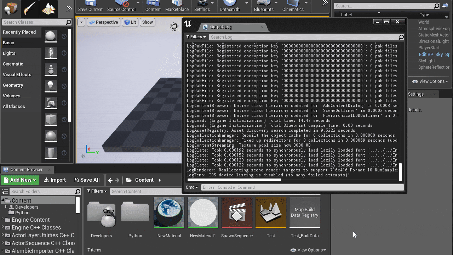453x255 pixels.
Task: Open the Cinematics dropdown arrow
Action: click(x=306, y=3)
